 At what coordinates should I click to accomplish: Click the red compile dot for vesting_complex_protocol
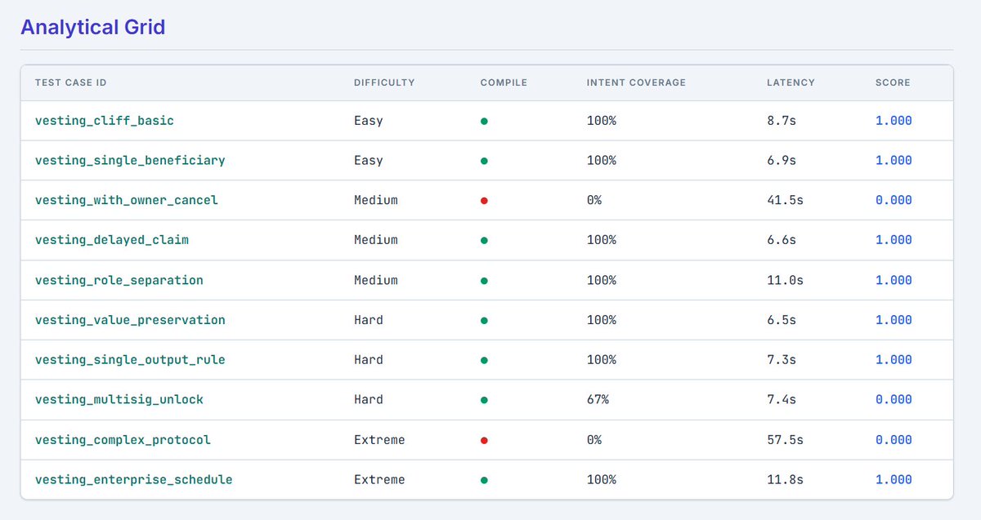(484, 440)
